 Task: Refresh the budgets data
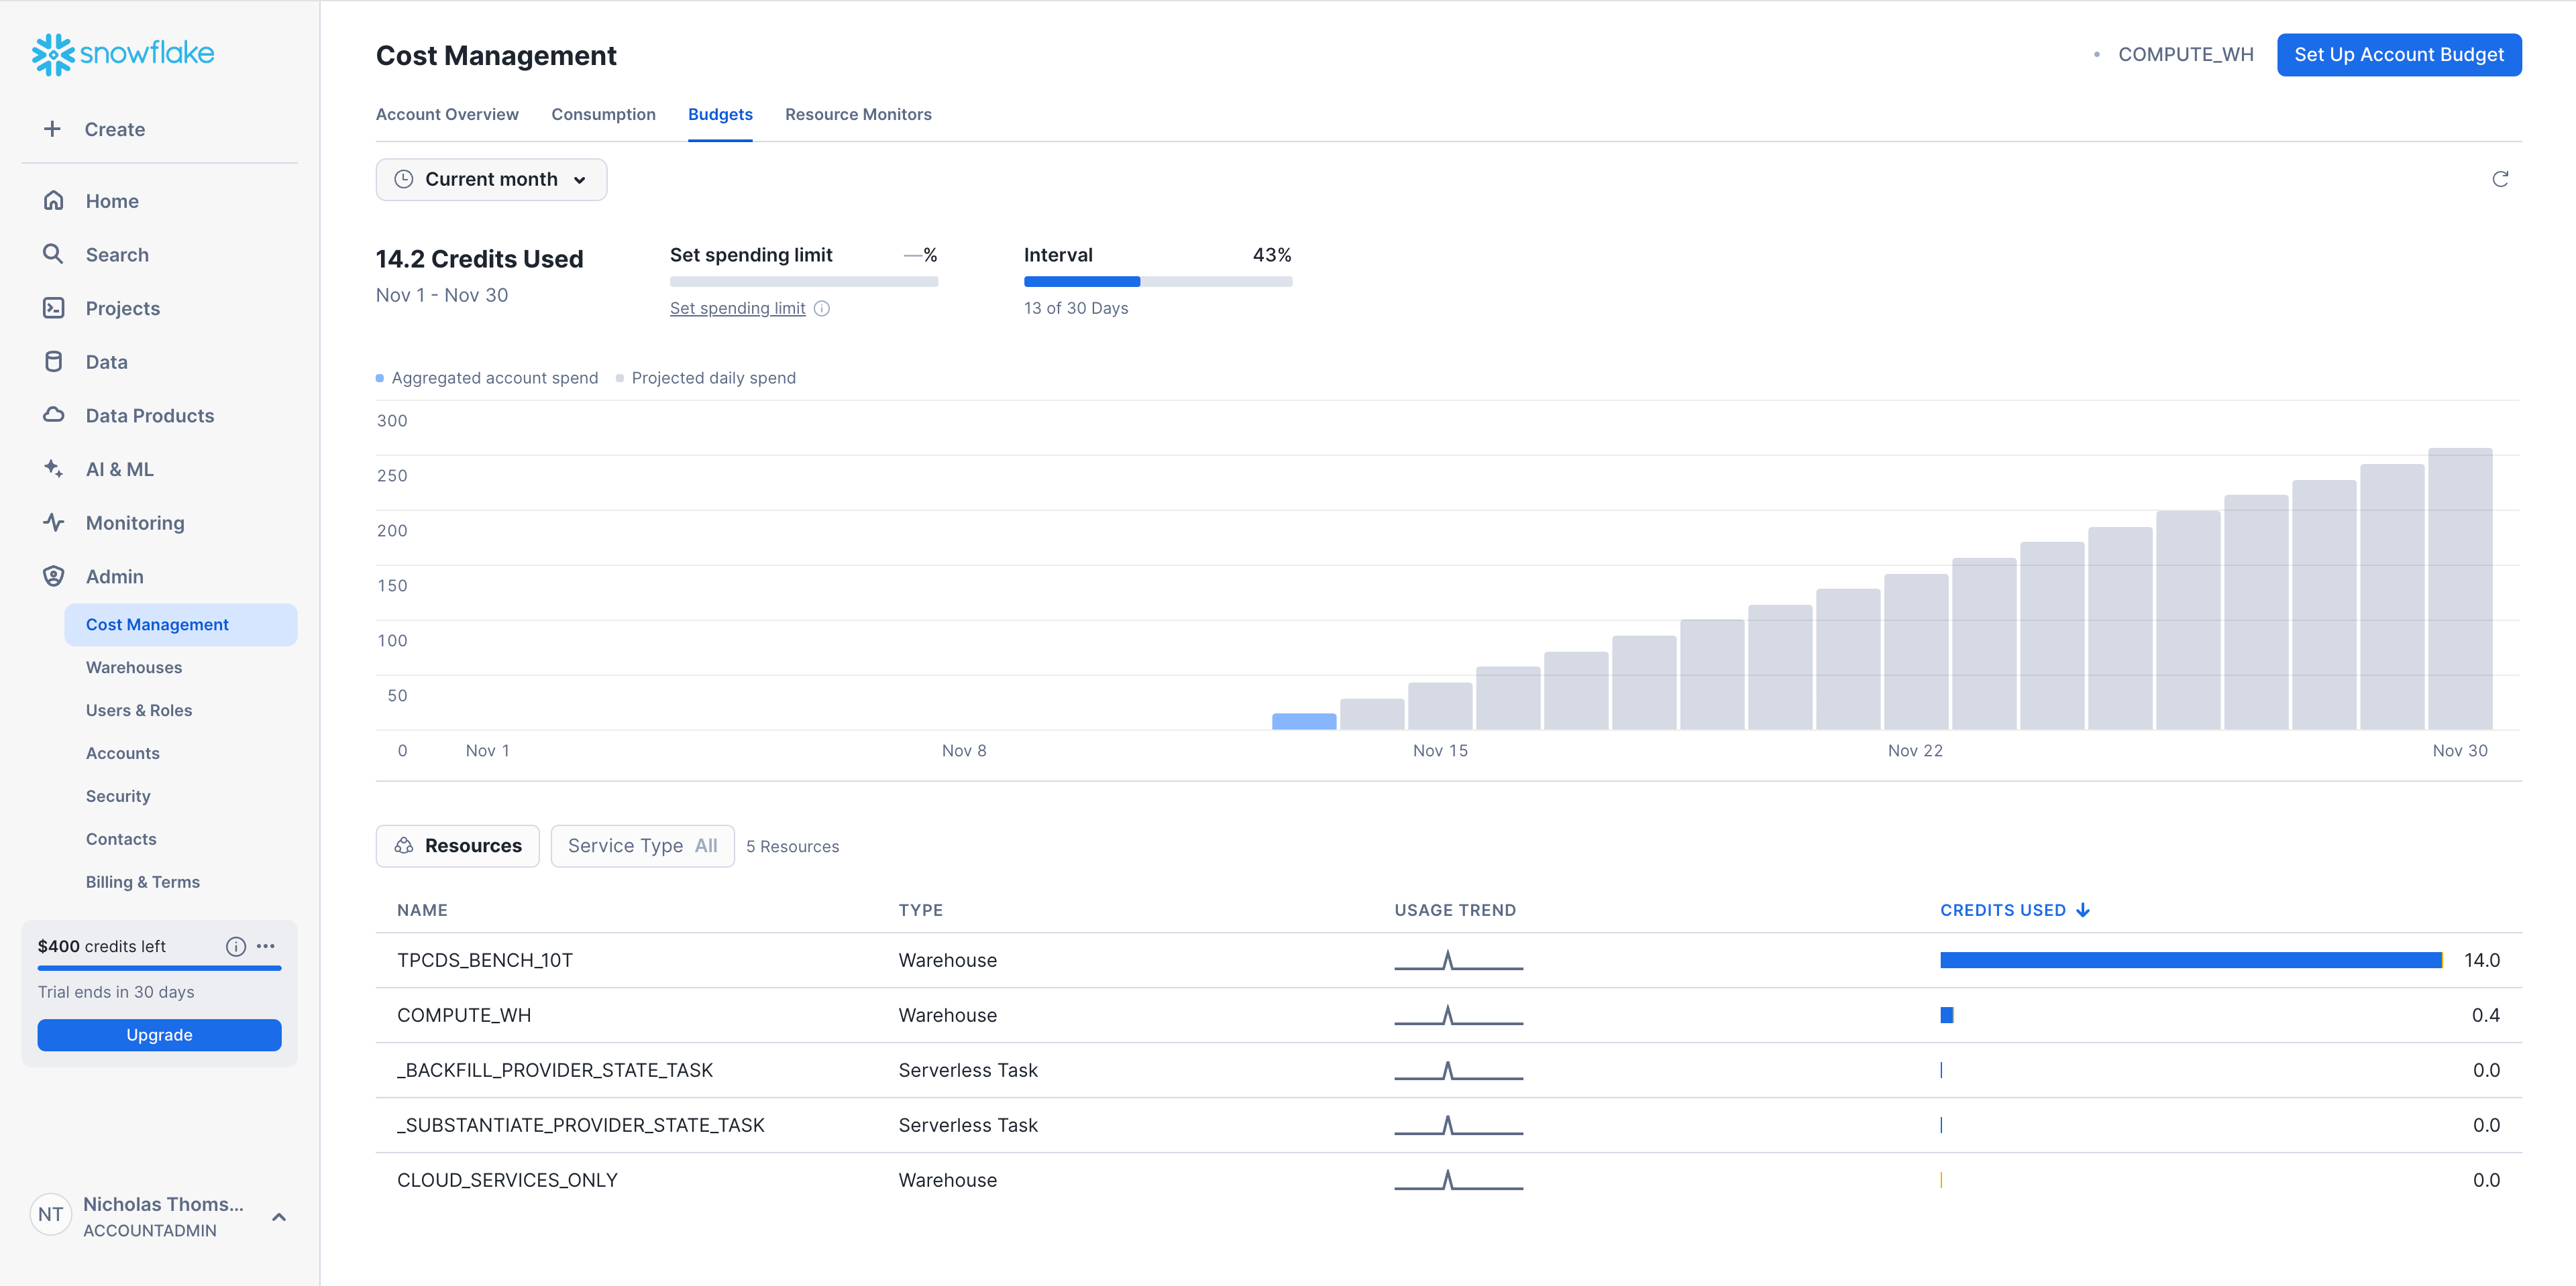pos(2501,179)
